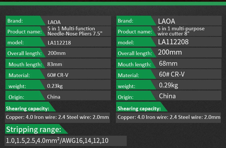Click "60# CR-V" material in the LA112218 table
Viewport: 226px width, 148px height.
(x=58, y=75)
